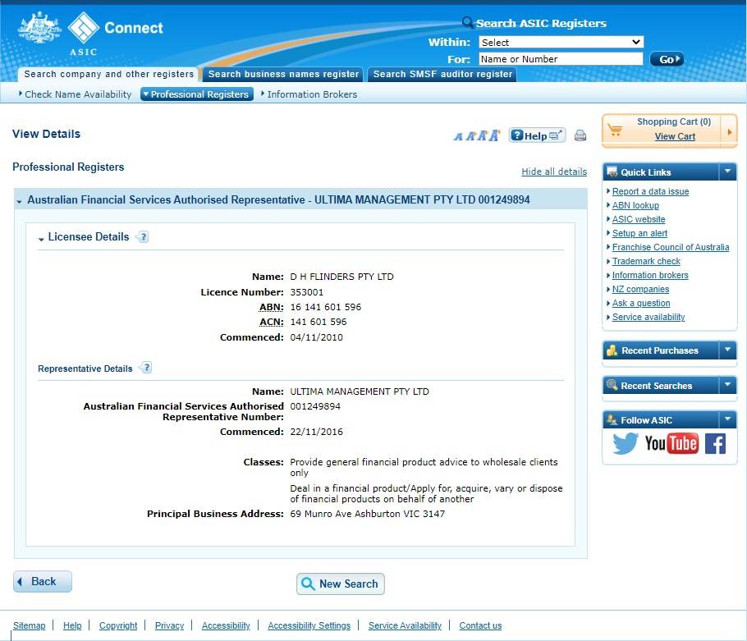Open the ASIC Facebook icon

tap(715, 444)
